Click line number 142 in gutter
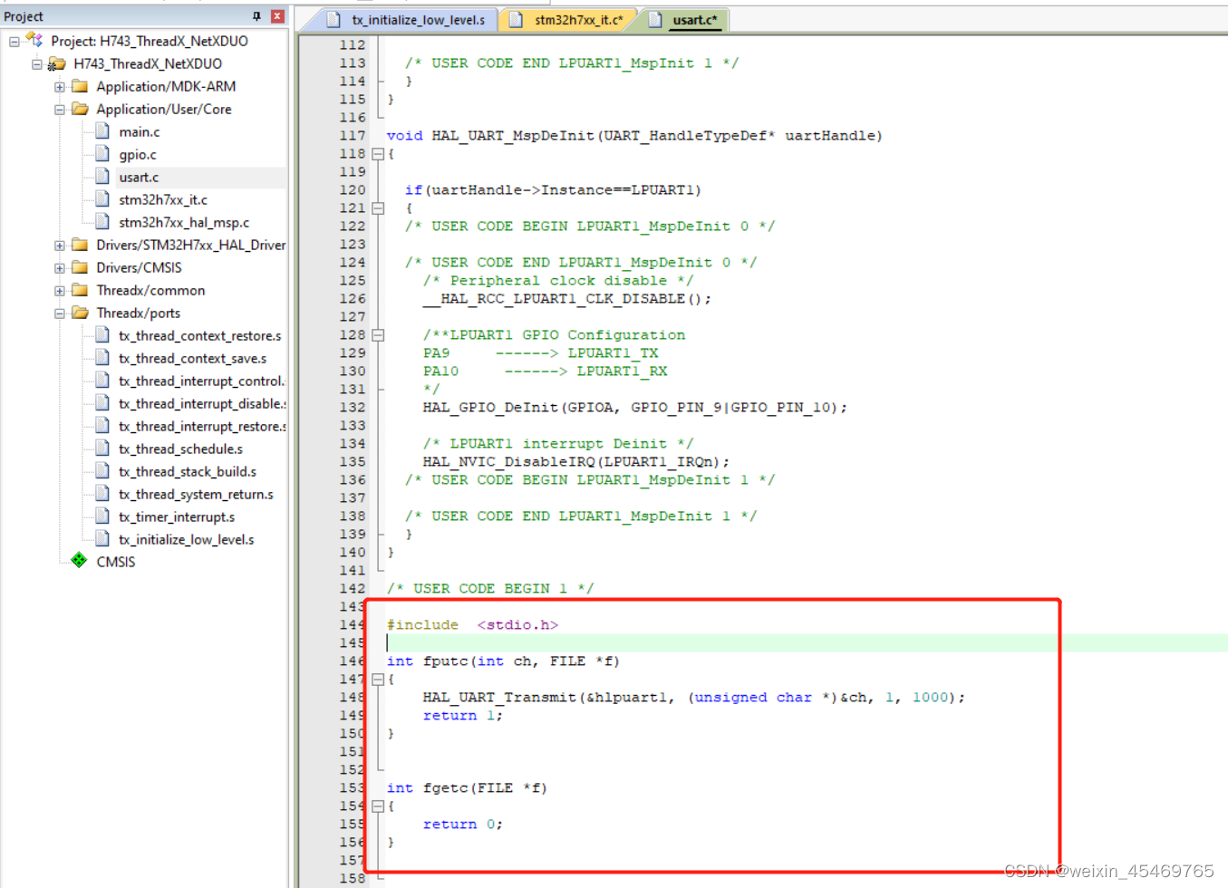The width and height of the screenshot is (1228, 888). (x=353, y=589)
